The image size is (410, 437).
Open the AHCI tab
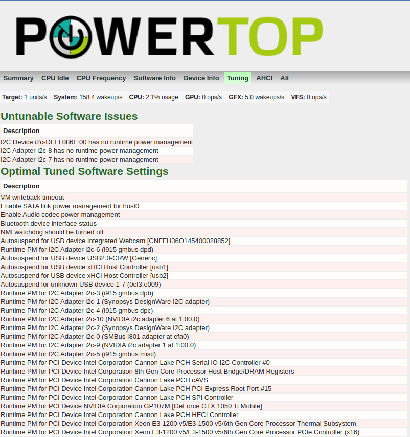pos(264,78)
